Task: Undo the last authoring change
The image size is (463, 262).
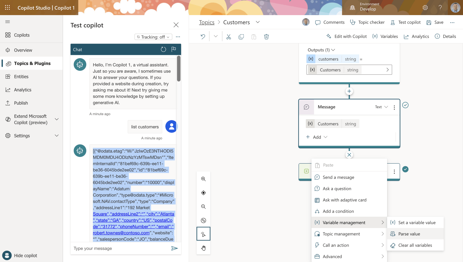Action: tap(203, 37)
